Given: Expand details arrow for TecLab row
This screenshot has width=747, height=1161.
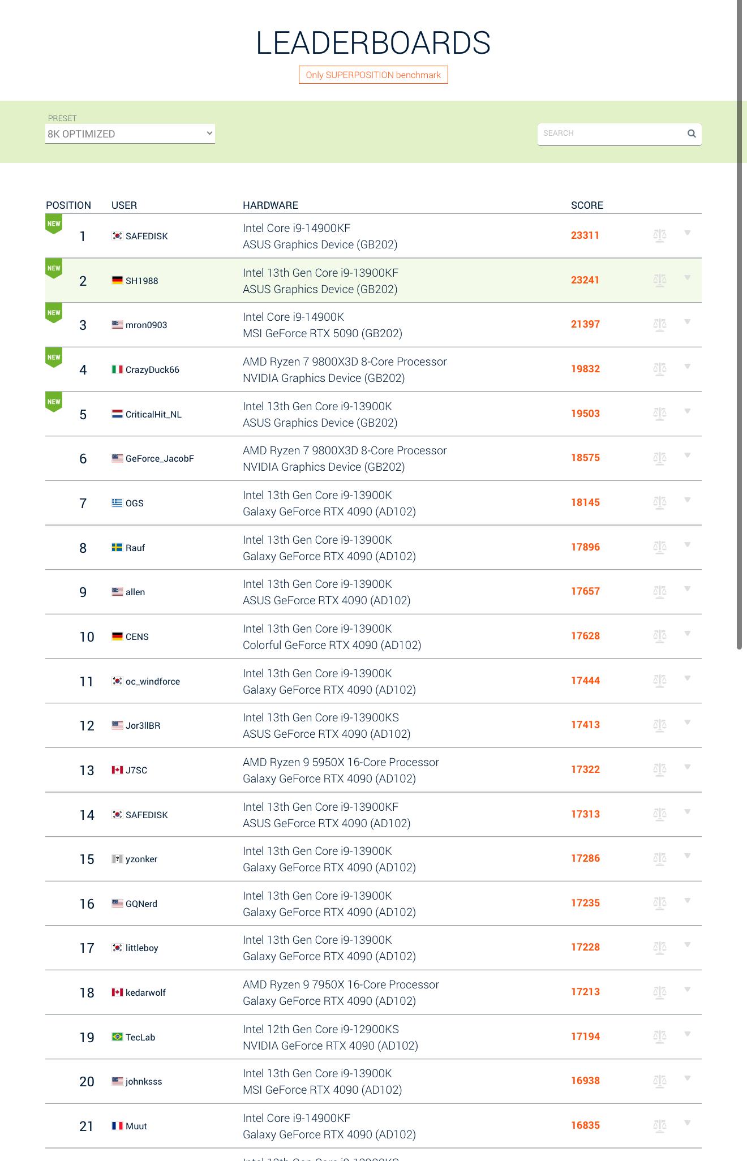Looking at the screenshot, I should 688,1034.
